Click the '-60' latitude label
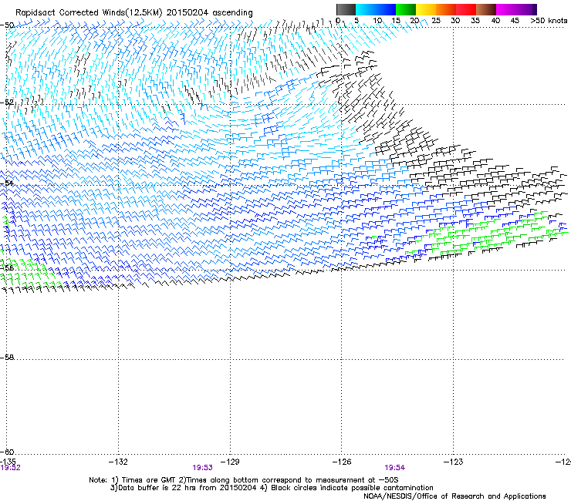 (x=7, y=452)
